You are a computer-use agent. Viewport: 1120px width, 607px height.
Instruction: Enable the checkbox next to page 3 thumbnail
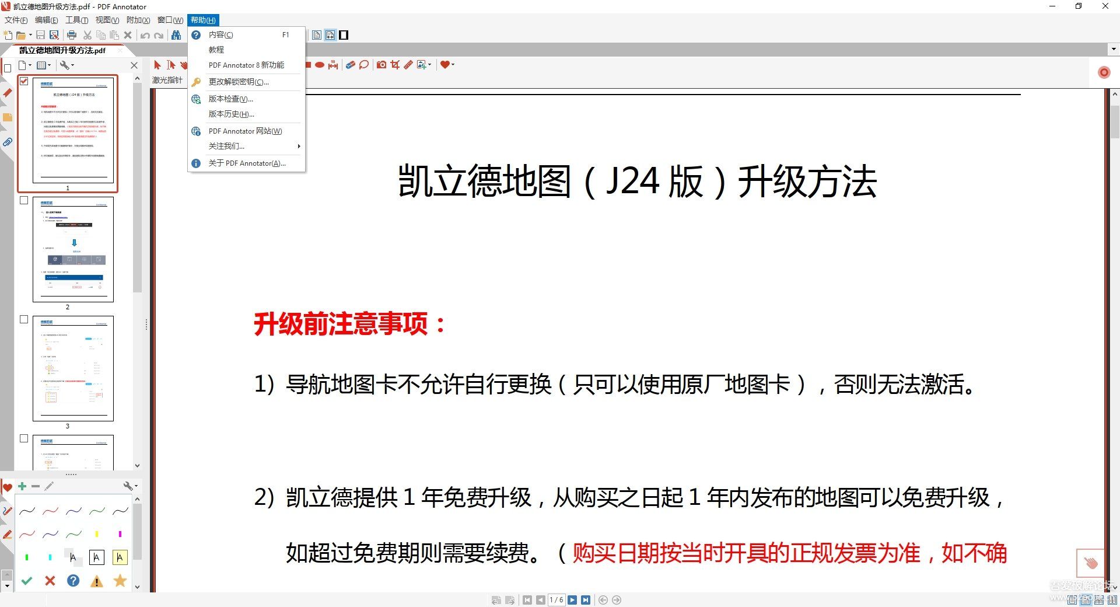pos(24,319)
